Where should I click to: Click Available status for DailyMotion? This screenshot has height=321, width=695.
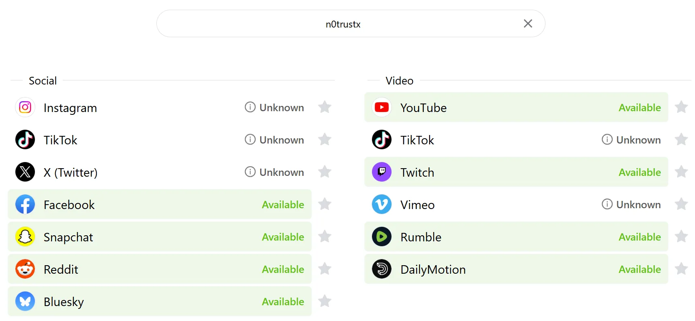639,269
